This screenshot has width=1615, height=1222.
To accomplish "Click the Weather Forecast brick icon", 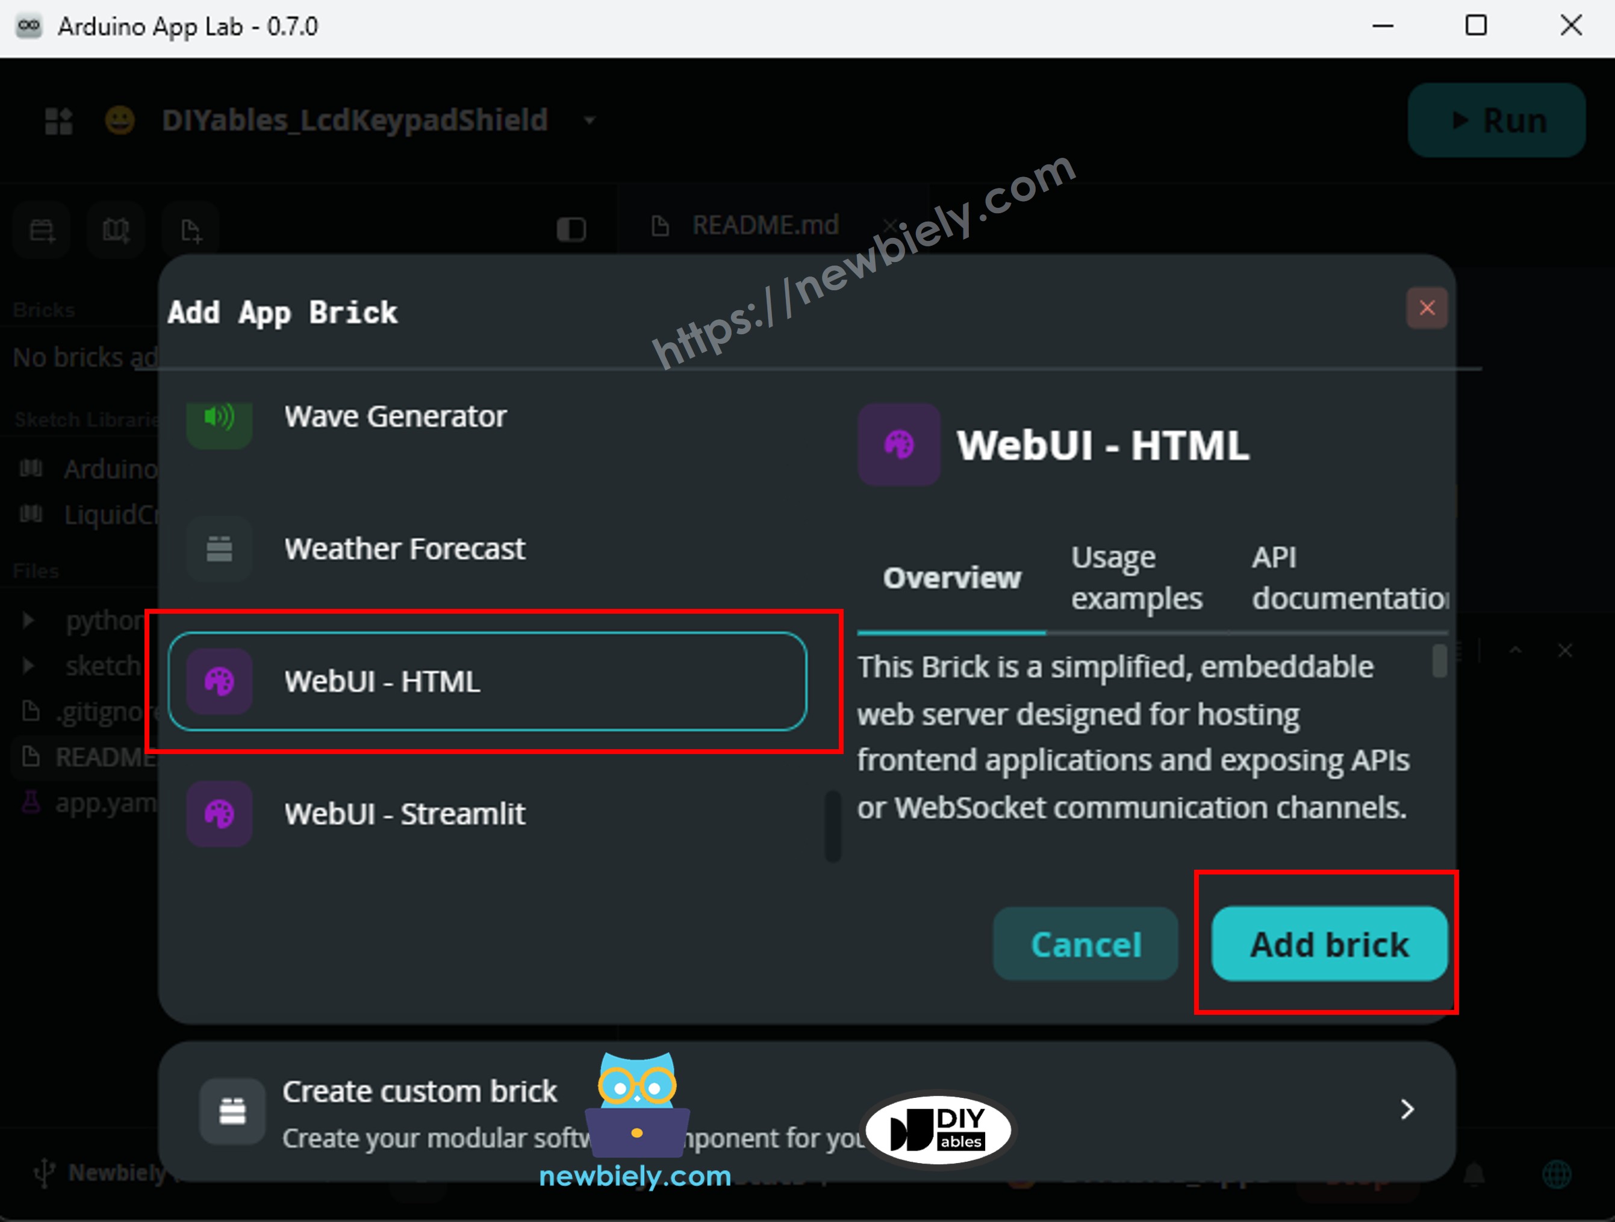I will (219, 549).
